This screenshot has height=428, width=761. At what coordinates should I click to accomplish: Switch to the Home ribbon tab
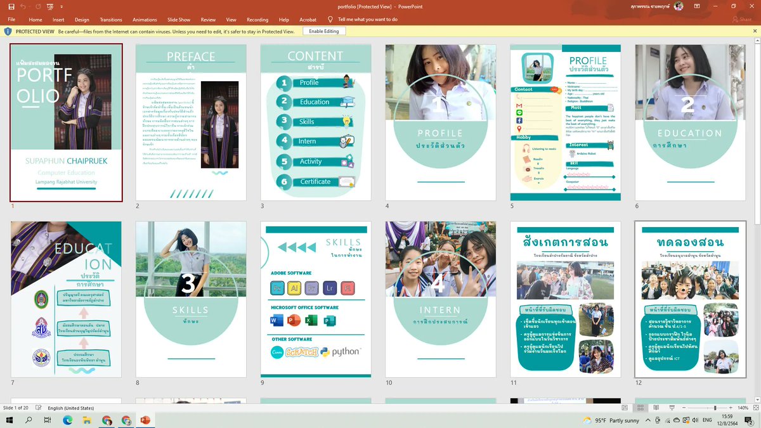pos(36,20)
